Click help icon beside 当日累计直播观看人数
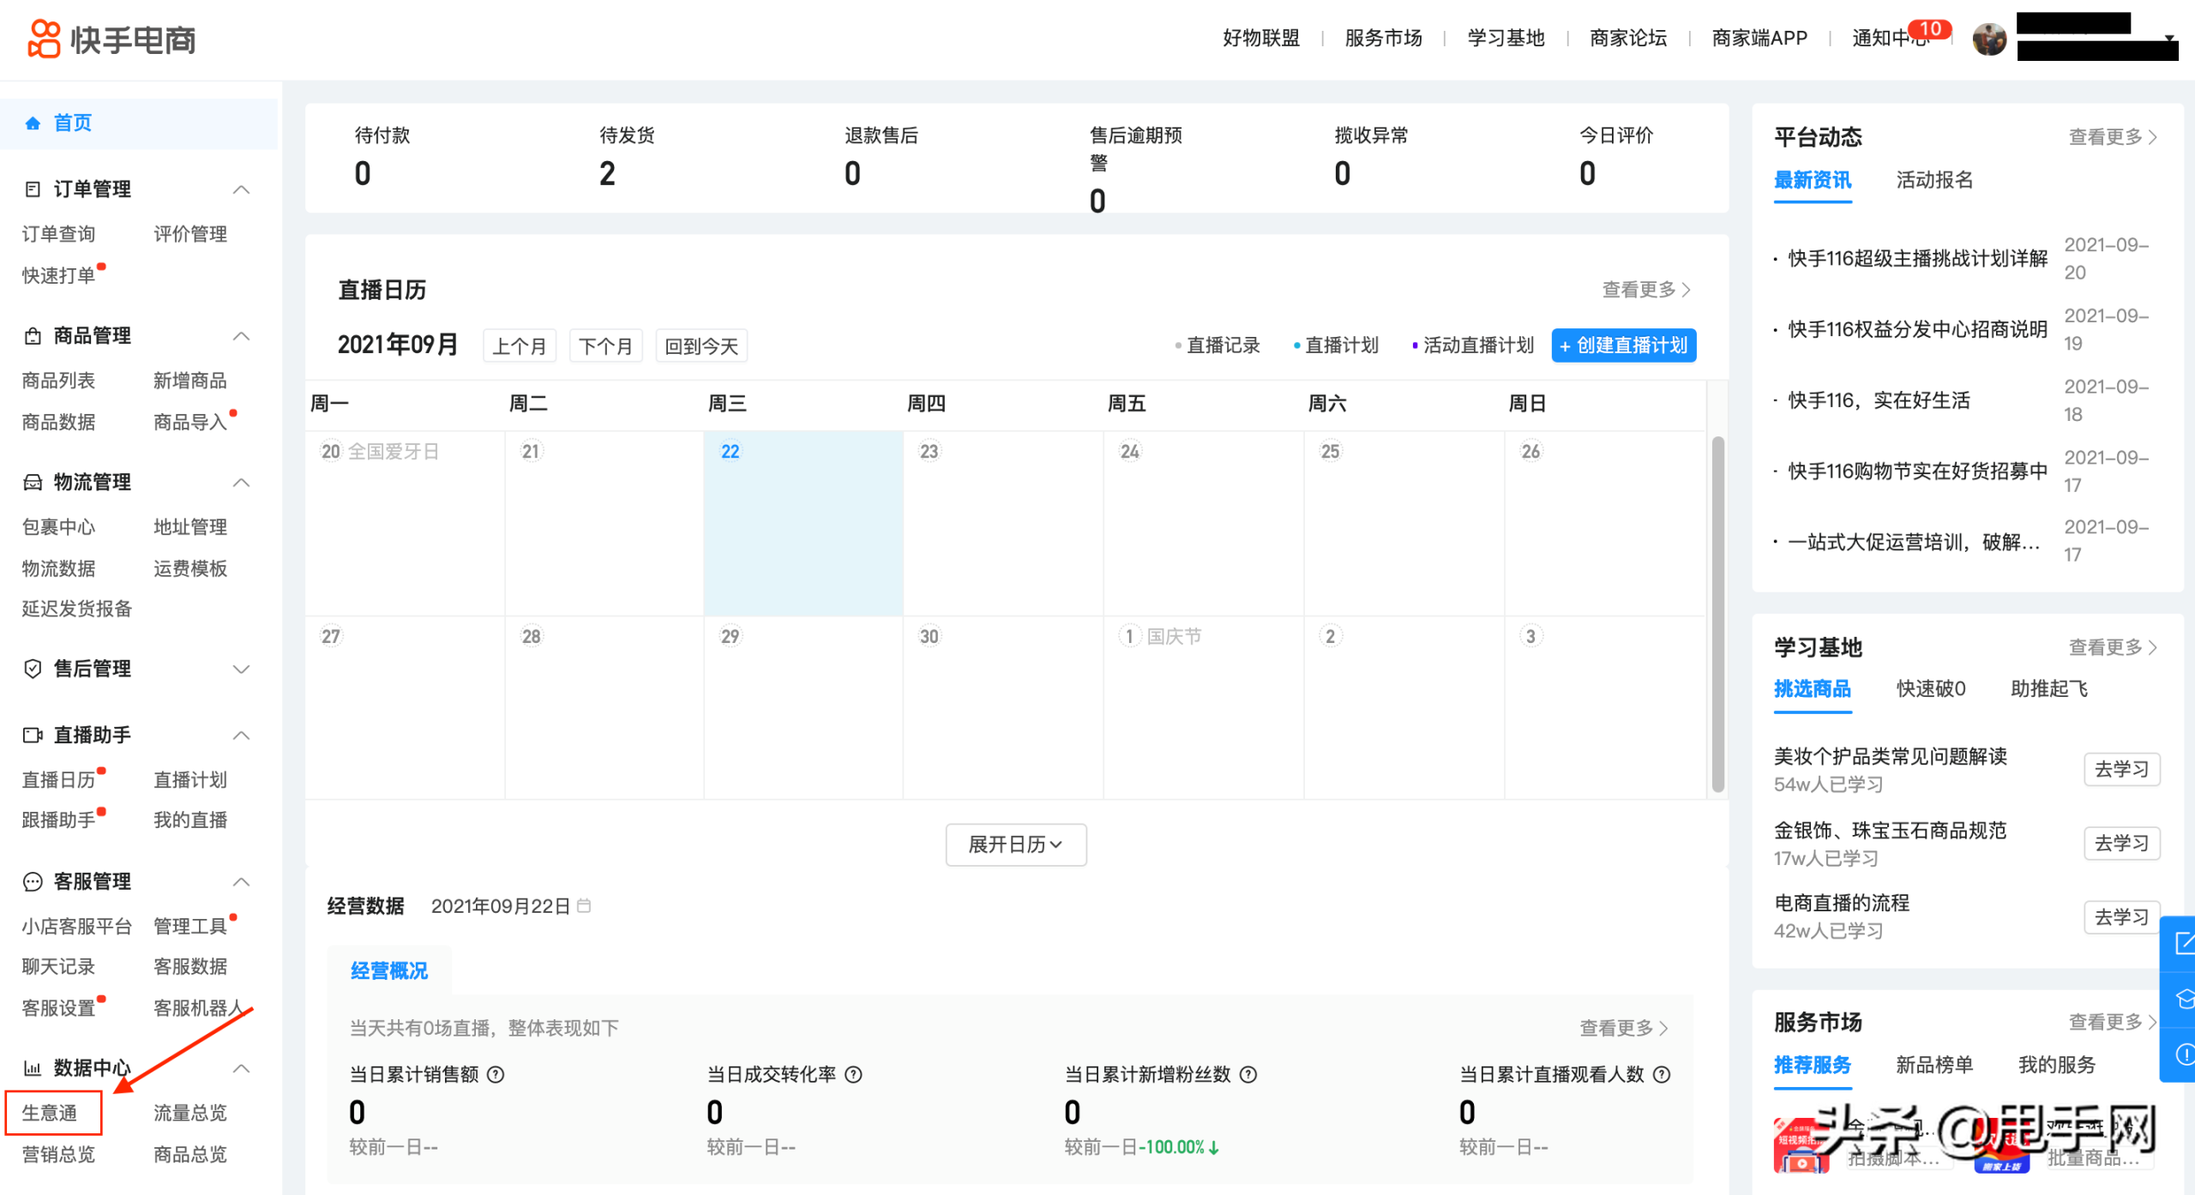The width and height of the screenshot is (2195, 1195). [x=1662, y=1074]
